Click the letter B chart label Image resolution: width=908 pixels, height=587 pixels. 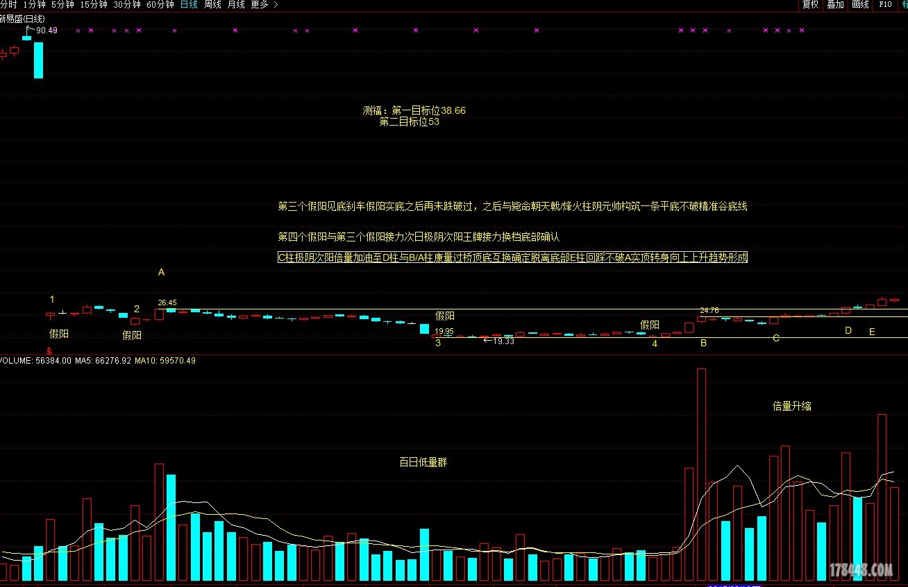coord(703,343)
